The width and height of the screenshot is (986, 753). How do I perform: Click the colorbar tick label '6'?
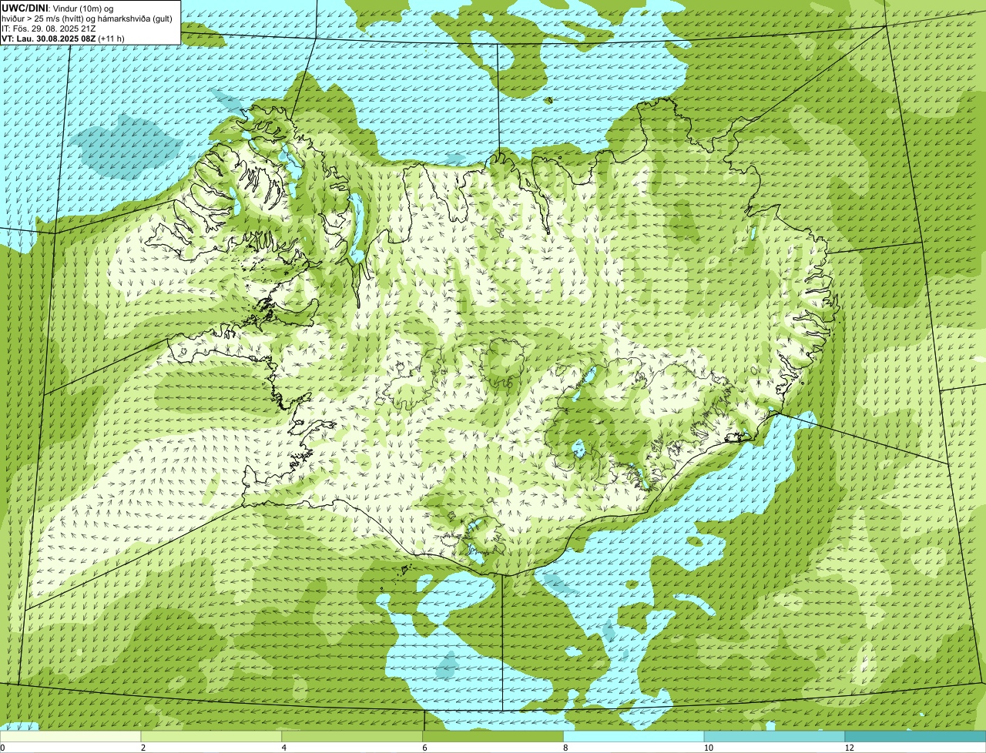(x=425, y=748)
